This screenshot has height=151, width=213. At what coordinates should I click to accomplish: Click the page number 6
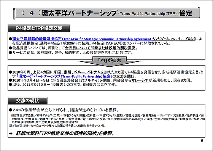click(x=202, y=141)
